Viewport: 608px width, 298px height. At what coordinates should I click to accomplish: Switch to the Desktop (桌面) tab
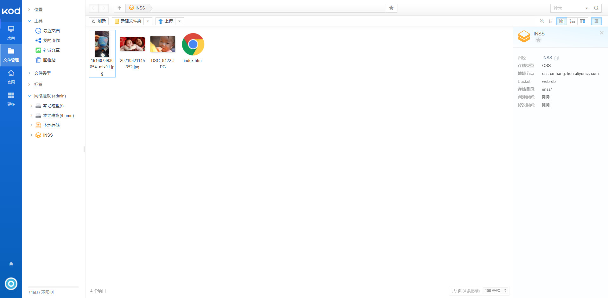pyautogui.click(x=11, y=33)
